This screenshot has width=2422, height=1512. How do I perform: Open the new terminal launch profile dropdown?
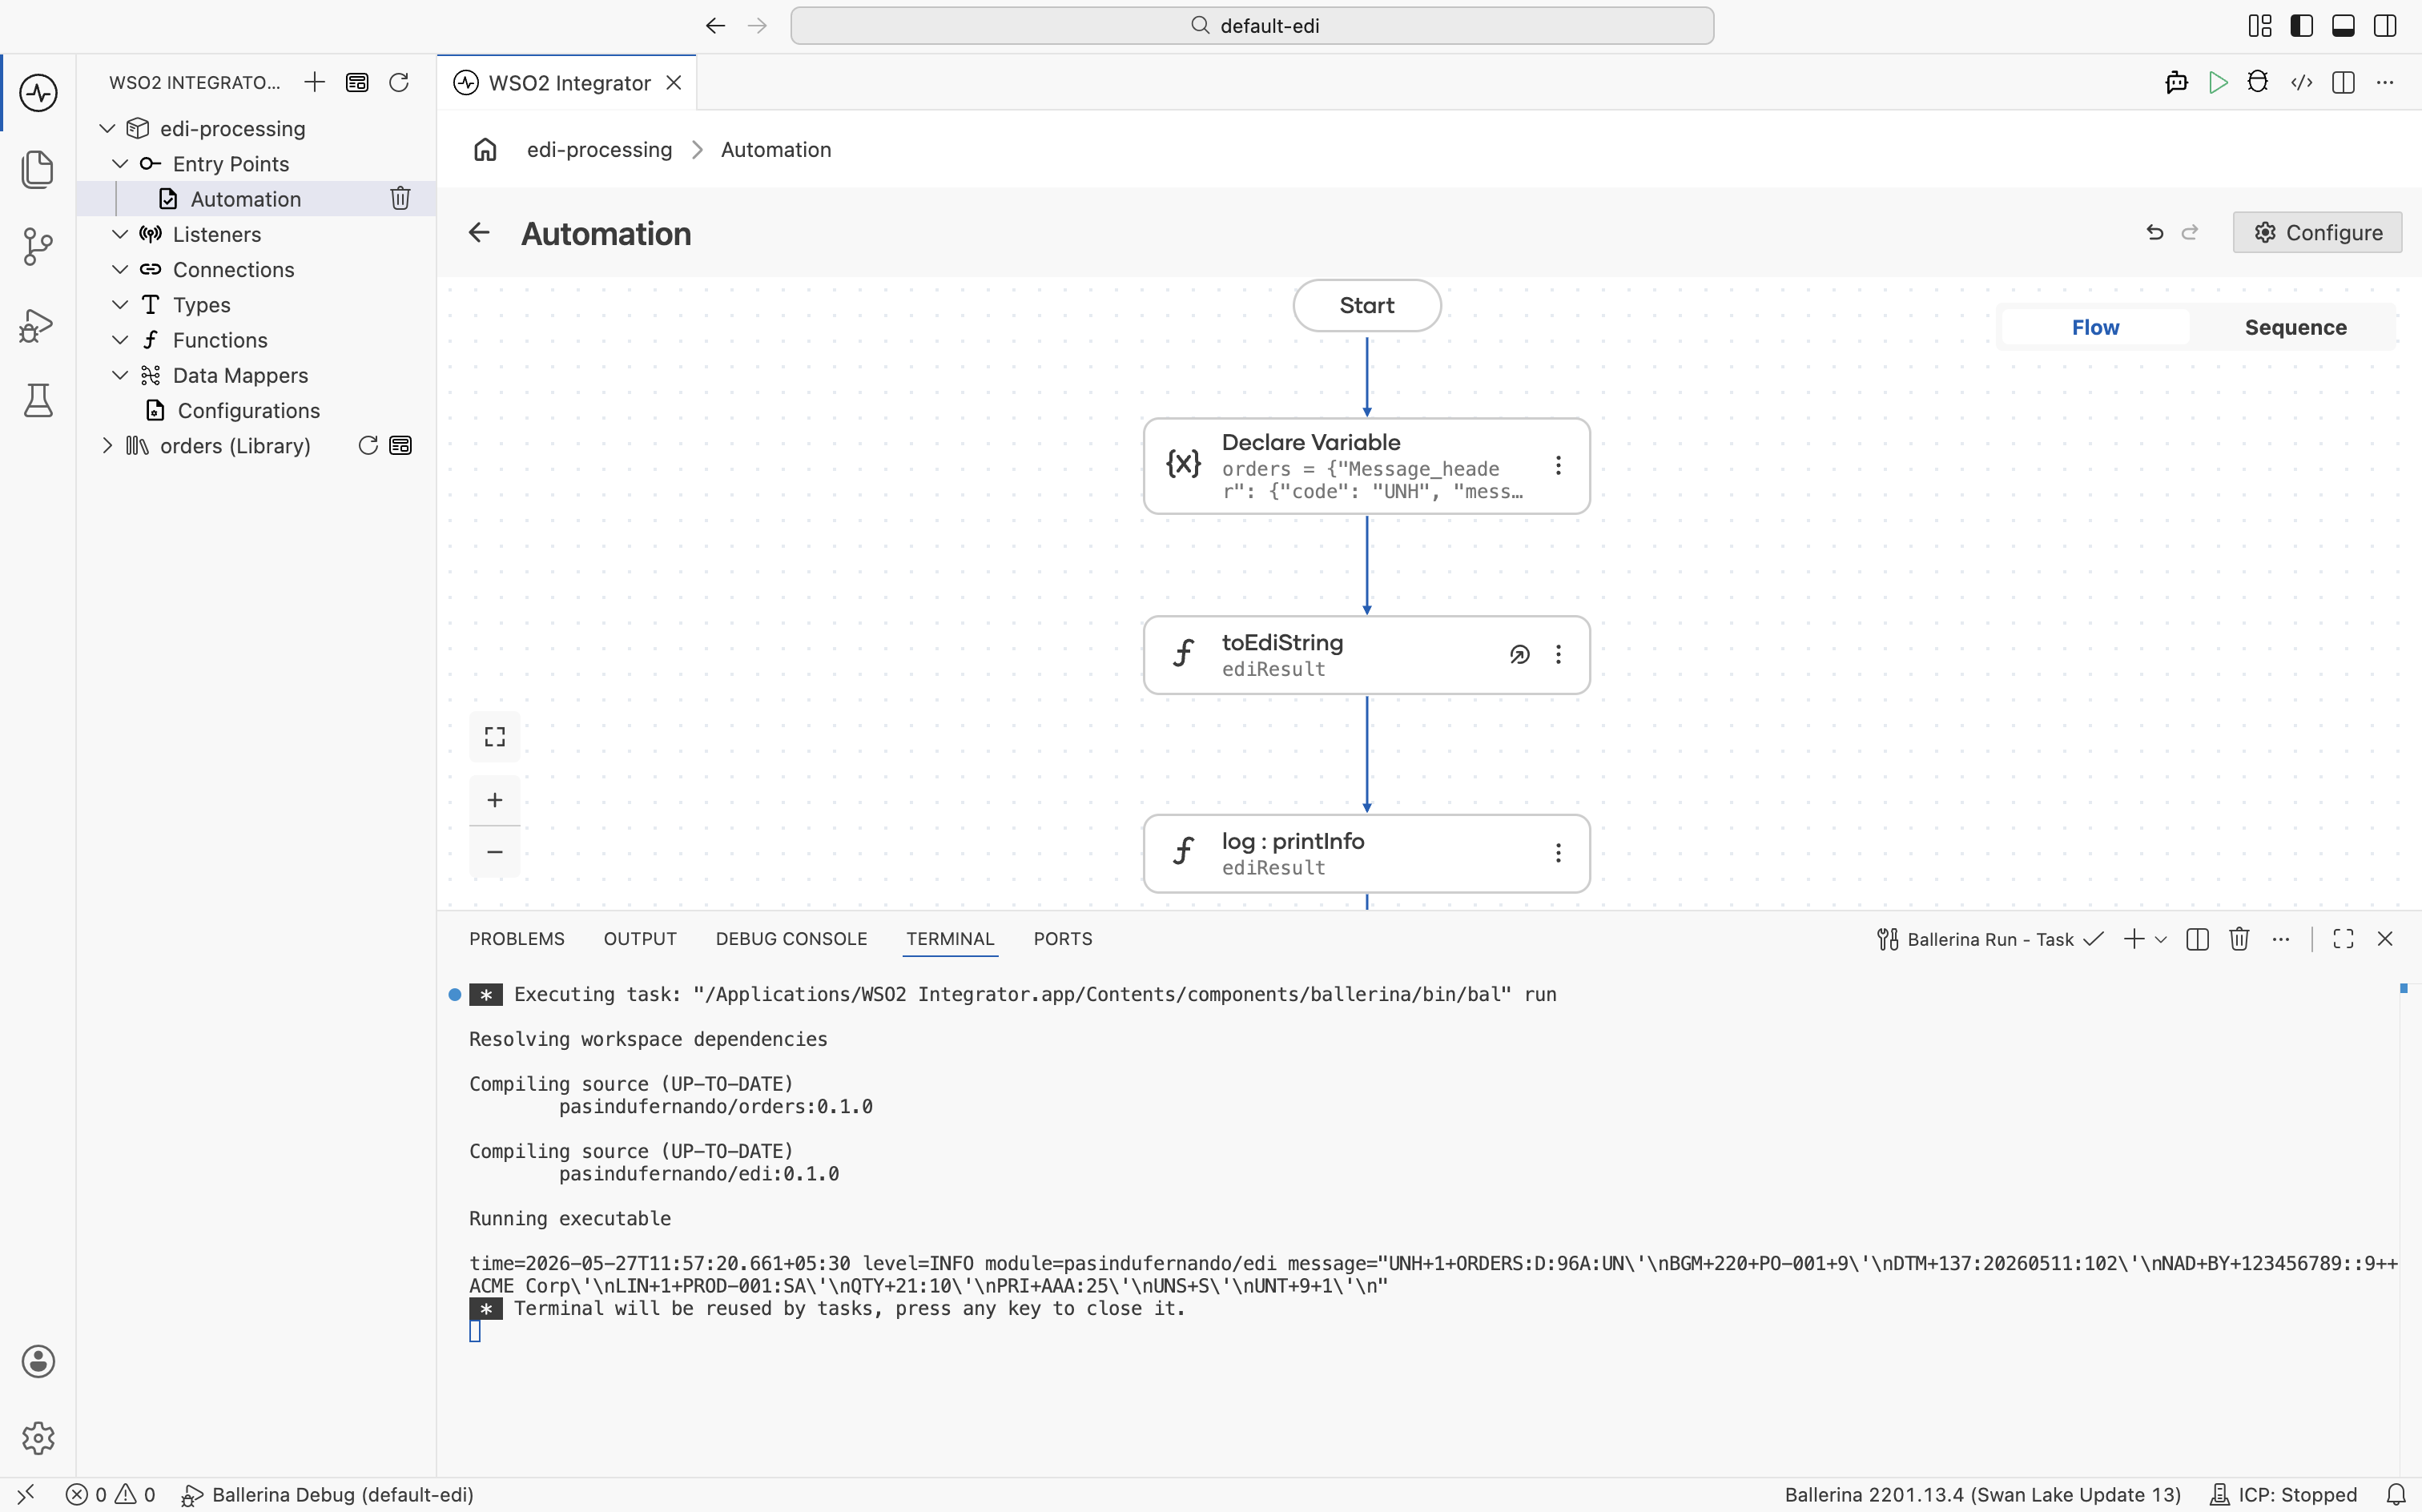(2161, 939)
